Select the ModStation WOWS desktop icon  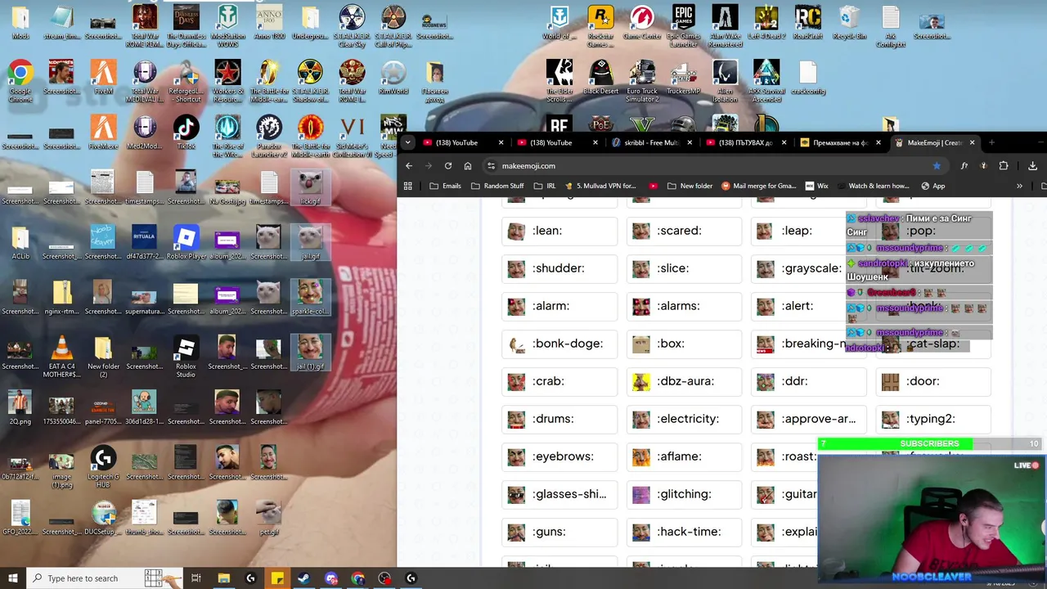coord(227,25)
